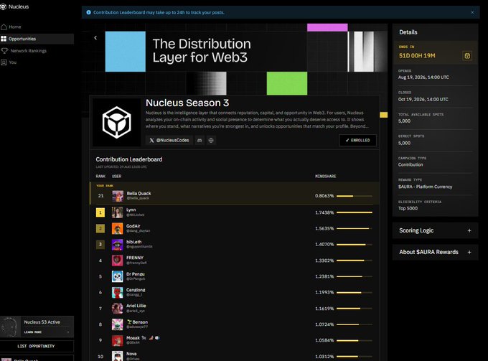Go back using the left chevron
This screenshot has width=488, height=361.
pyautogui.click(x=95, y=37)
